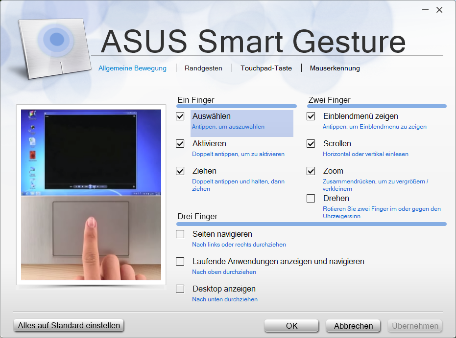Click 'Antippen, um auszuwählen' description
Image resolution: width=456 pixels, height=338 pixels.
point(228,127)
